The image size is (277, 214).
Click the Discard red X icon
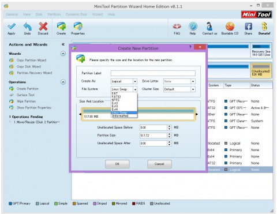43,27
